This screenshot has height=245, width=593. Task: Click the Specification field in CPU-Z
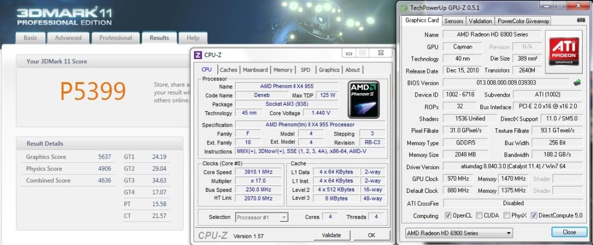point(310,125)
